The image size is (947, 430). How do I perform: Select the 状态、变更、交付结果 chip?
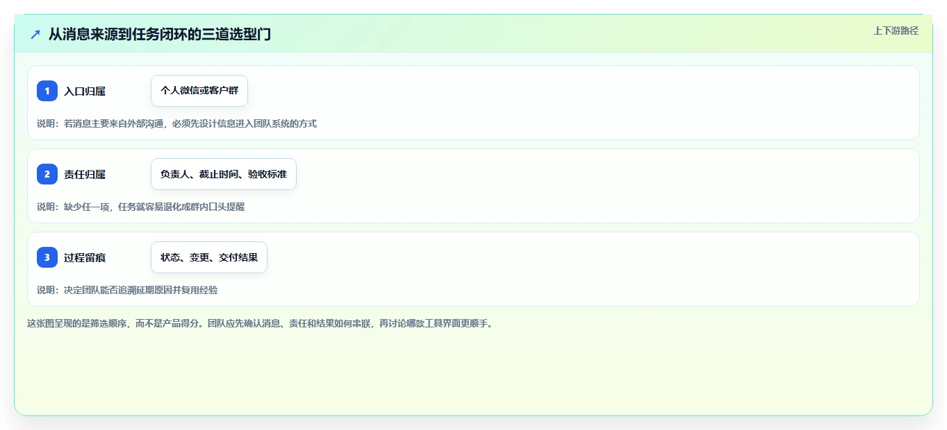[209, 257]
